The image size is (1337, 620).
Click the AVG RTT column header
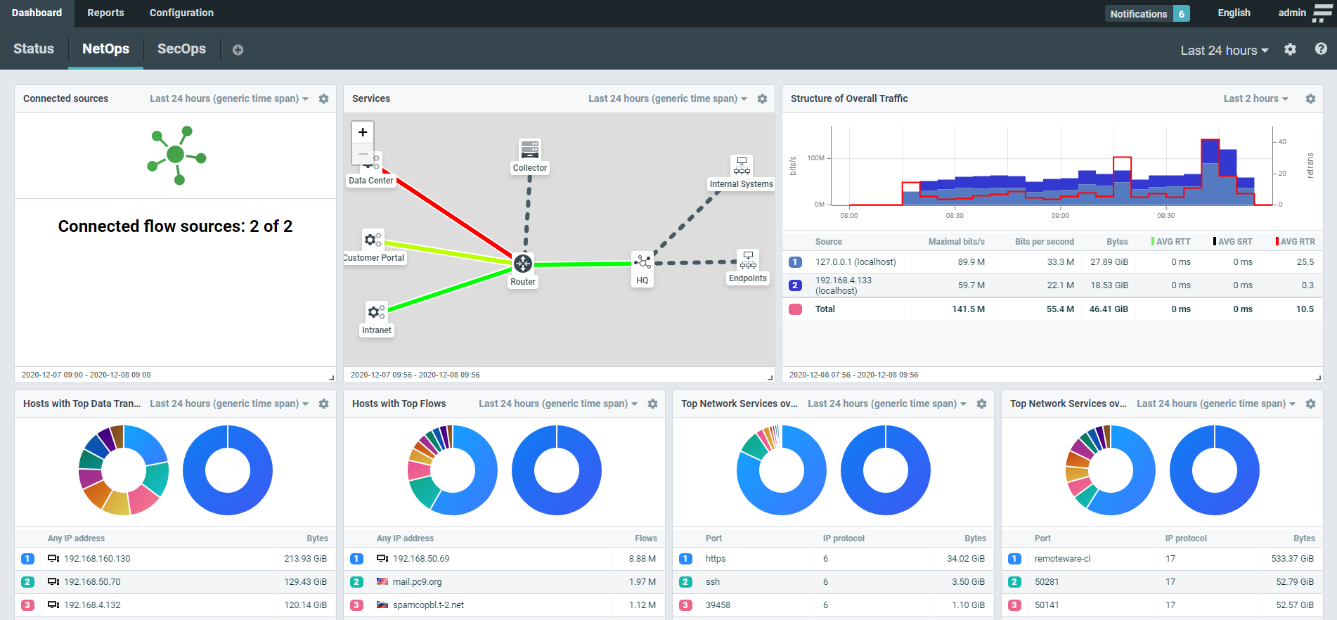pyautogui.click(x=1173, y=242)
